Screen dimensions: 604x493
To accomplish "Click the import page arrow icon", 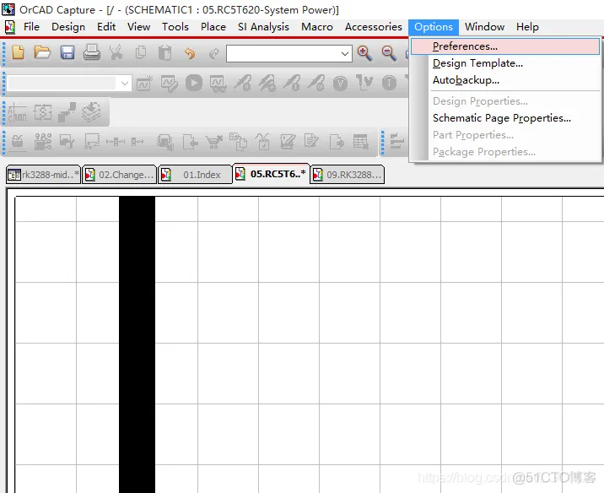I will [x=190, y=142].
